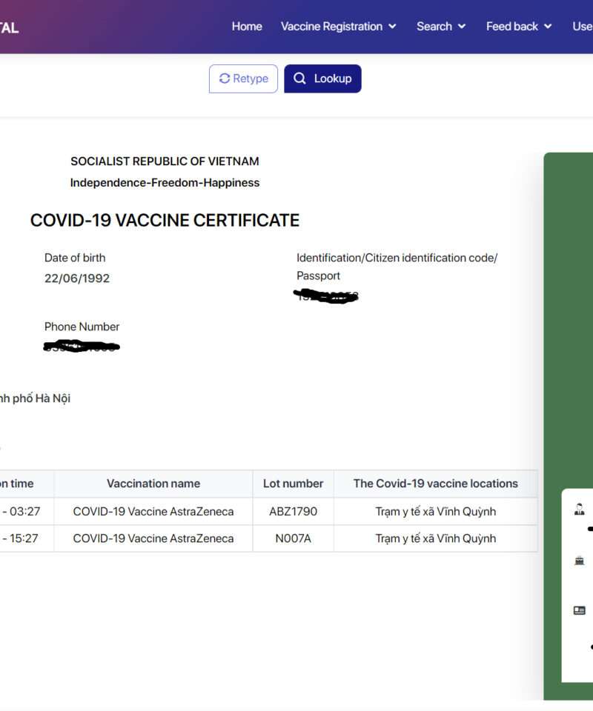Open the partially visible menu after Feed back

(583, 26)
